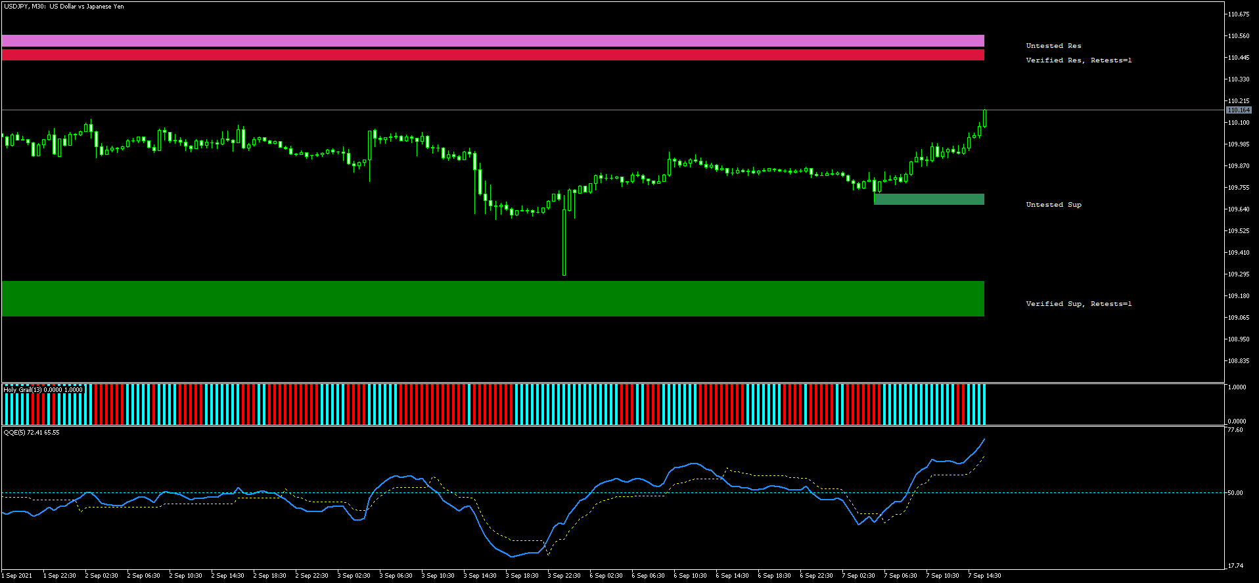Click the 17.74 value on QQE scale
This screenshot has height=583, width=1259.
[1235, 566]
